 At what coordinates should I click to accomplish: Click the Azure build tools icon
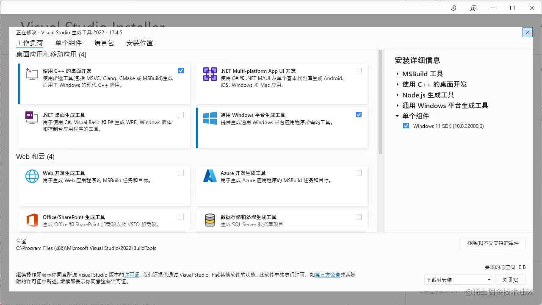coord(210,176)
